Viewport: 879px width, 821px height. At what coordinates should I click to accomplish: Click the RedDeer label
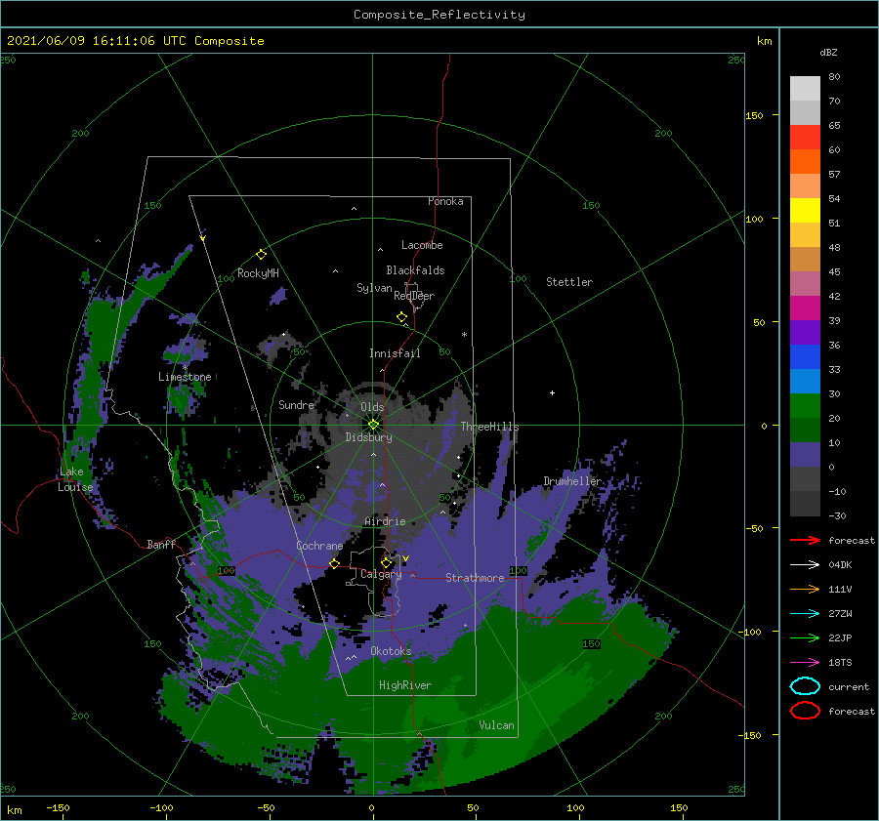click(x=414, y=296)
